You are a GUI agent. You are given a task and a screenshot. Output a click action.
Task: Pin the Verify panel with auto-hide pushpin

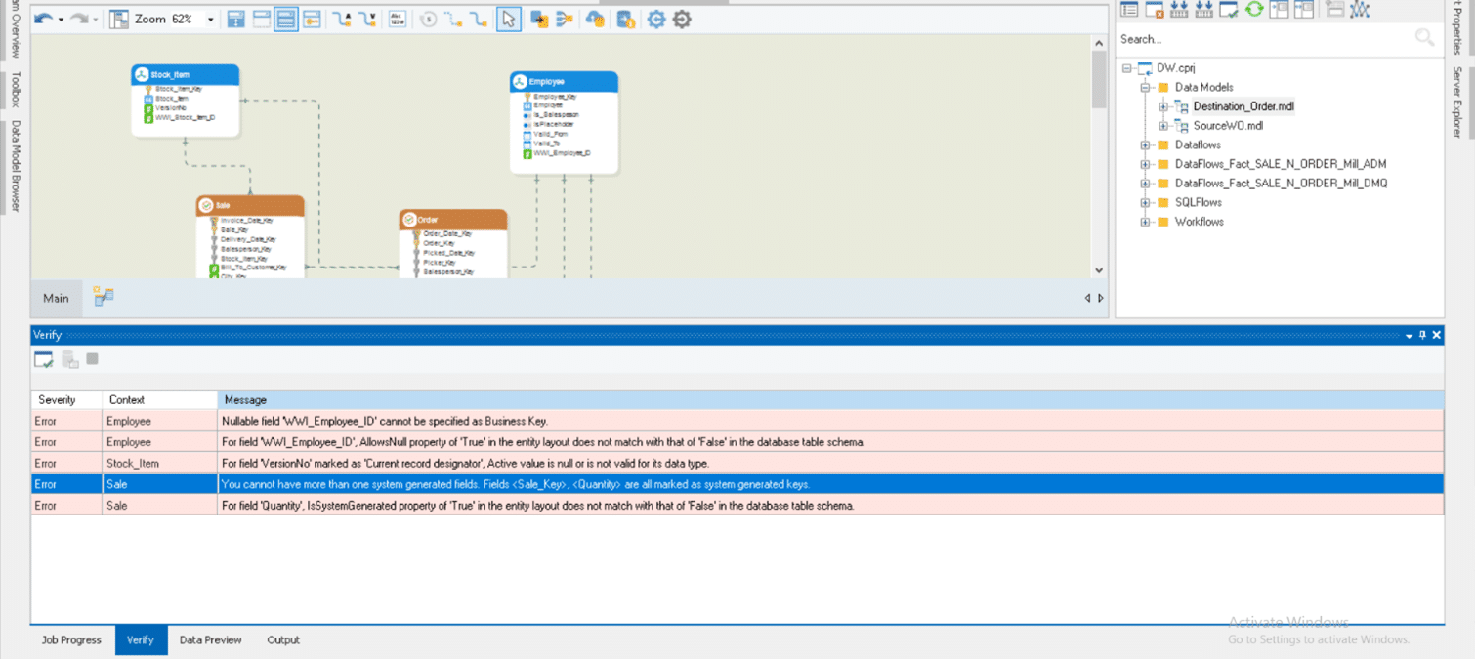point(1422,335)
